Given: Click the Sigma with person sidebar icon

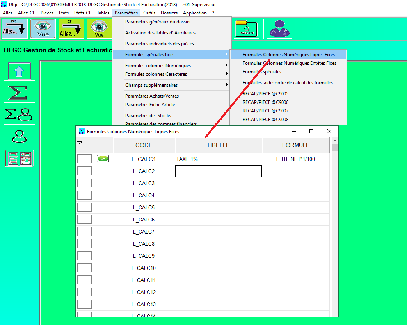Looking at the screenshot, I should (x=20, y=114).
